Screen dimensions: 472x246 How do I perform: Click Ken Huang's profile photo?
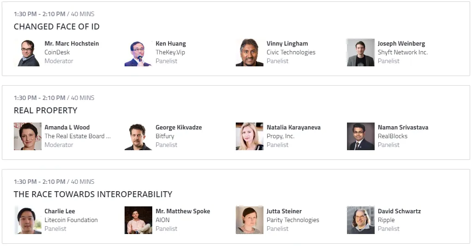click(x=138, y=53)
